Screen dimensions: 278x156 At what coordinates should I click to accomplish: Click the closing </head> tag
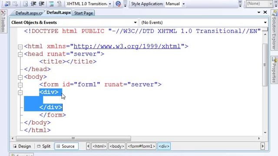pos(37,69)
